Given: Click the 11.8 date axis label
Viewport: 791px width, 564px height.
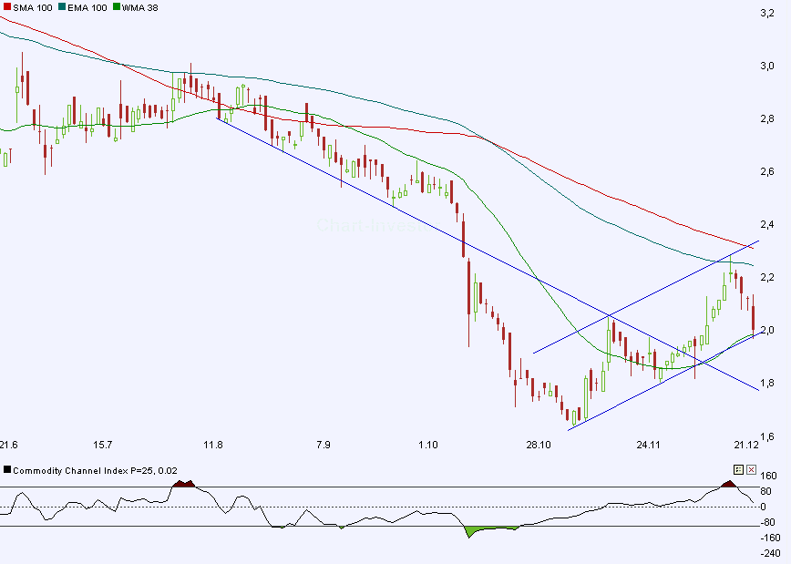Looking at the screenshot, I should (x=212, y=445).
